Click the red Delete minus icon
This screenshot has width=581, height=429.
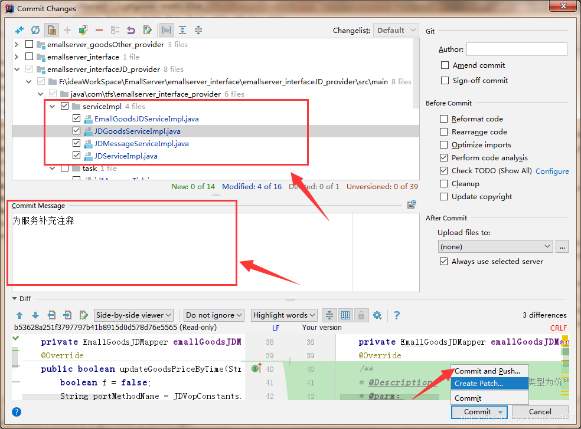[x=99, y=30]
